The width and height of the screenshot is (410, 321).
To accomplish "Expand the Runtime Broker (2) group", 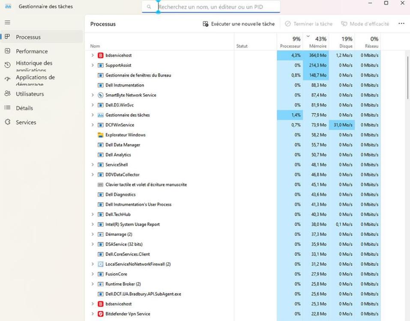I will tap(93, 284).
